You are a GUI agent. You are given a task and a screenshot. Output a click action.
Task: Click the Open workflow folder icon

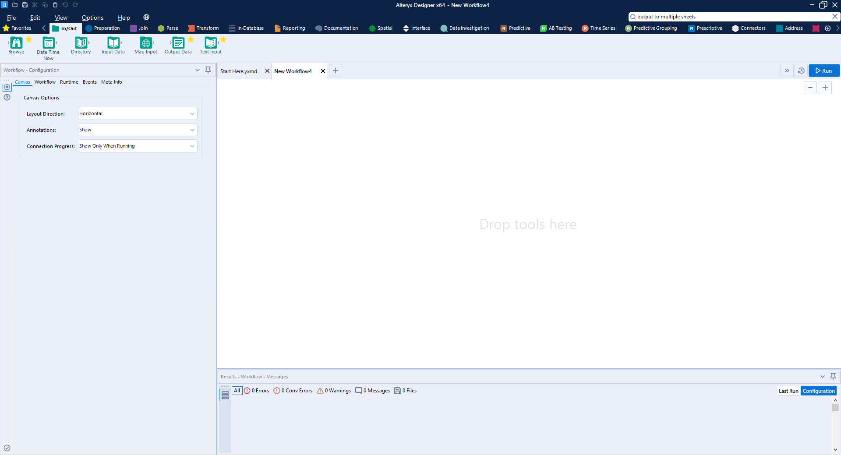coord(15,5)
